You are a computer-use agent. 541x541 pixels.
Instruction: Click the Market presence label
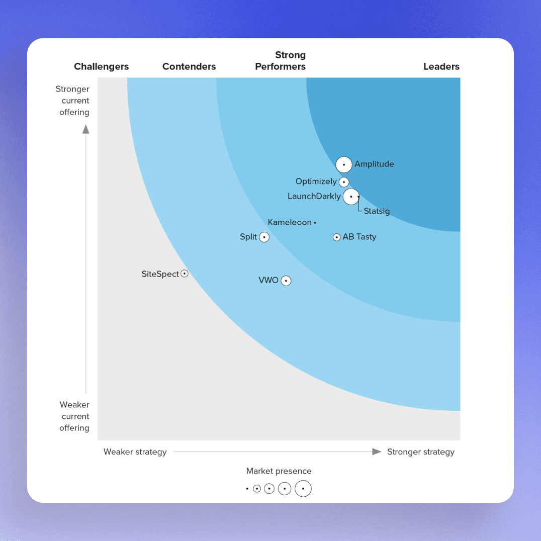(x=279, y=471)
